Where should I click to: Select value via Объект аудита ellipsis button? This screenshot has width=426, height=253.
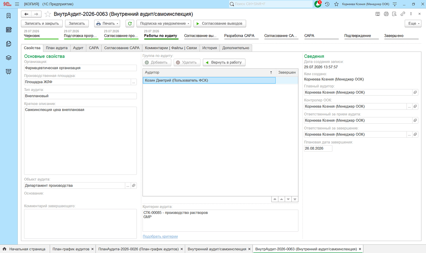click(x=128, y=186)
